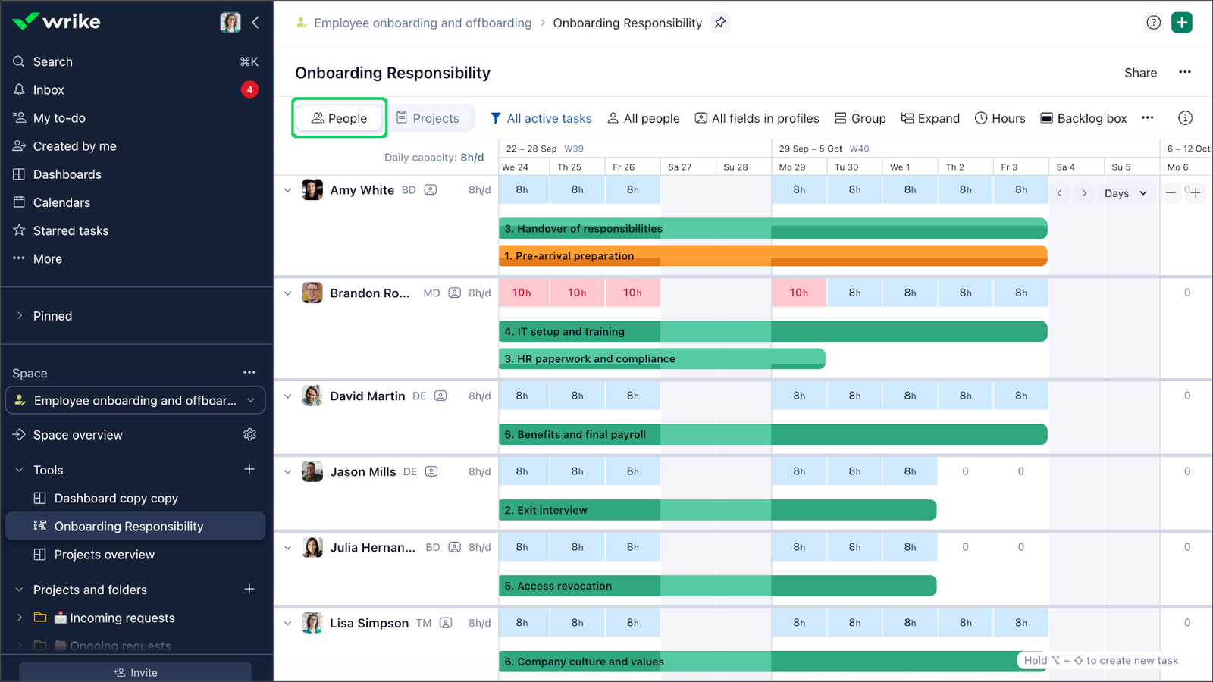This screenshot has width=1213, height=682.
Task: Open the Space three-dot options menu
Action: tap(249, 372)
